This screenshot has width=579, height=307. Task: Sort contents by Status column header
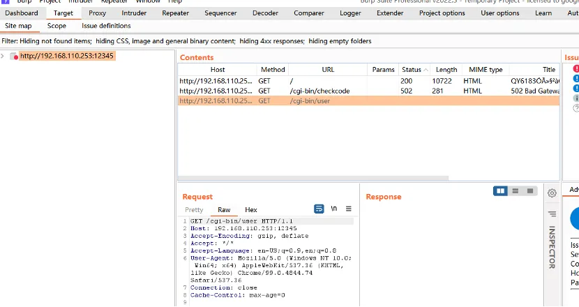click(x=411, y=70)
